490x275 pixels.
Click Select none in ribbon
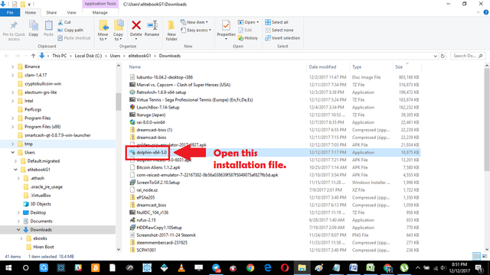coord(279,30)
